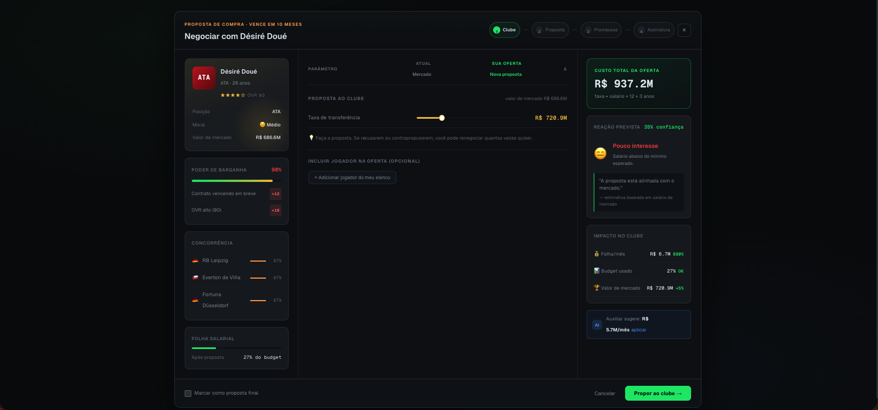Click the 90% bargaining power value
This screenshot has width=878, height=410.
point(277,170)
